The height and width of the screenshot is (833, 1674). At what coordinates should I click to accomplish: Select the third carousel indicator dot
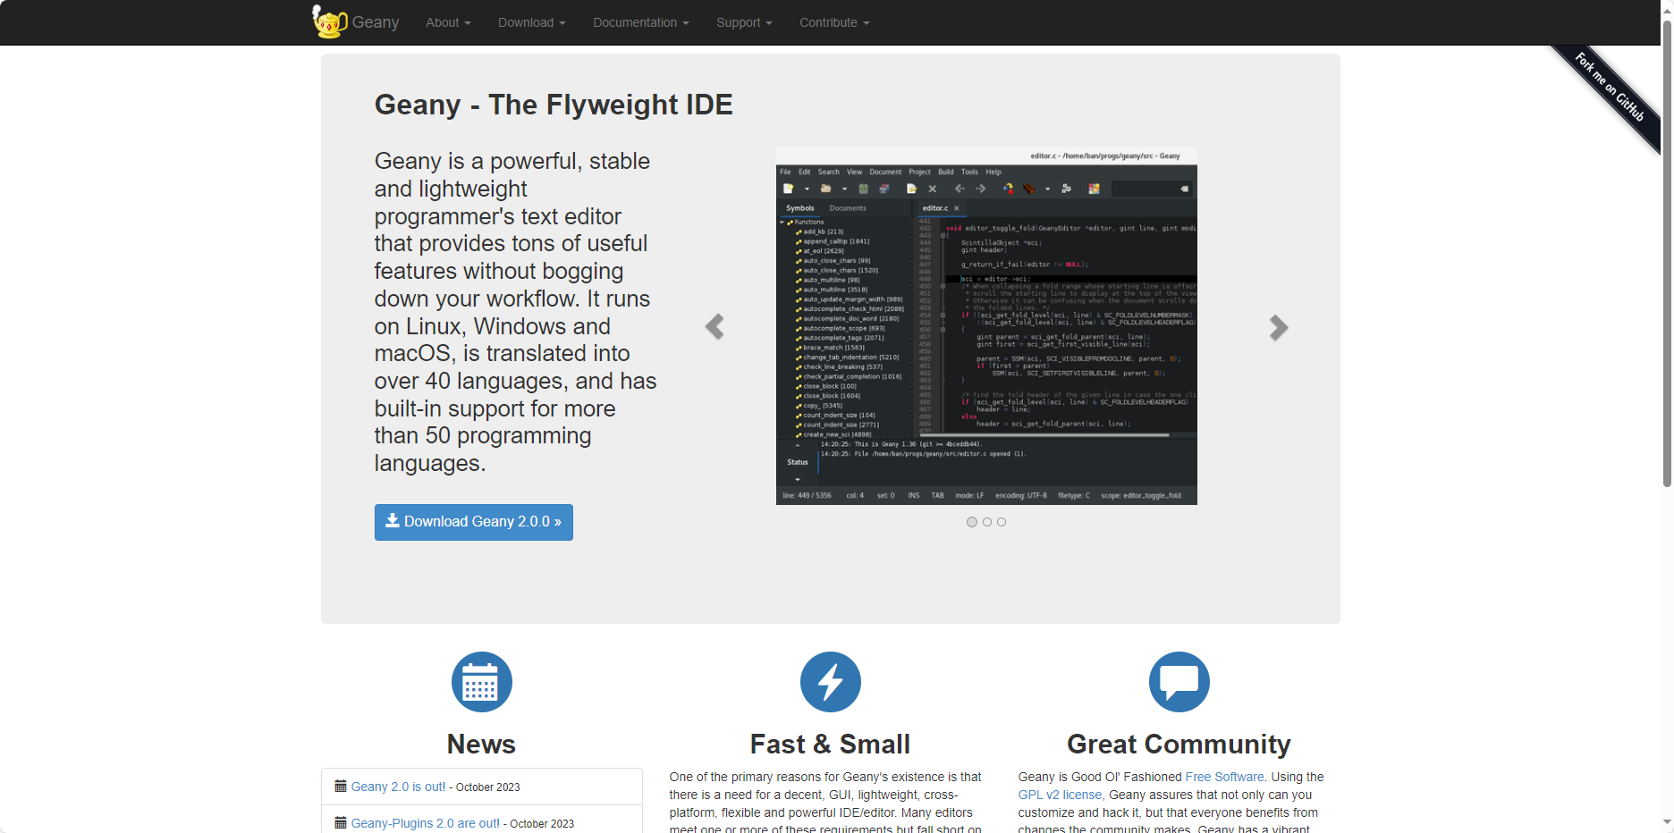pos(1002,522)
